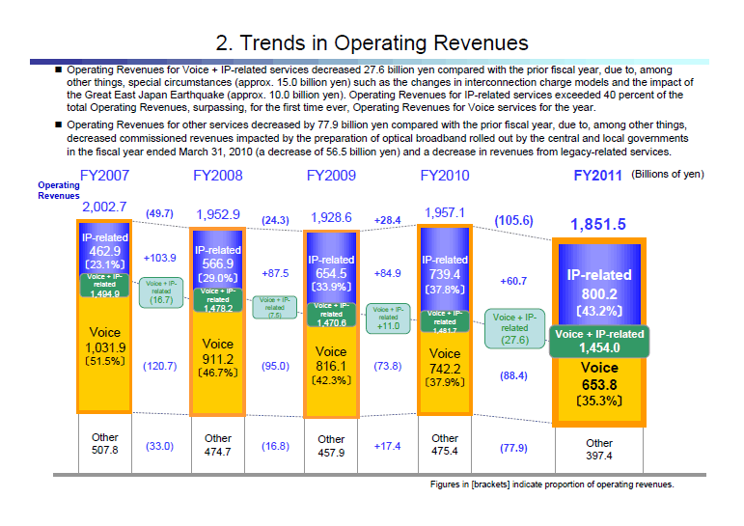
Task: Click the total value 2,002.7
Action: click(x=104, y=207)
